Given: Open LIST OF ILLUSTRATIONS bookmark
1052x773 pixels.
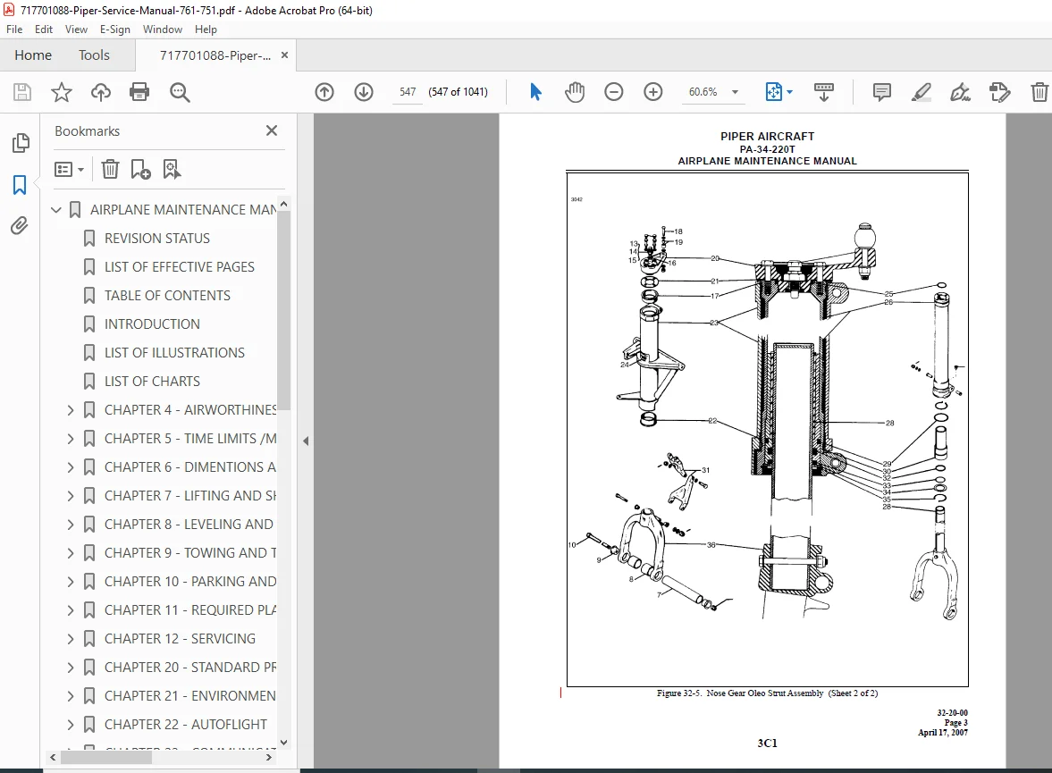Looking at the screenshot, I should tap(174, 353).
